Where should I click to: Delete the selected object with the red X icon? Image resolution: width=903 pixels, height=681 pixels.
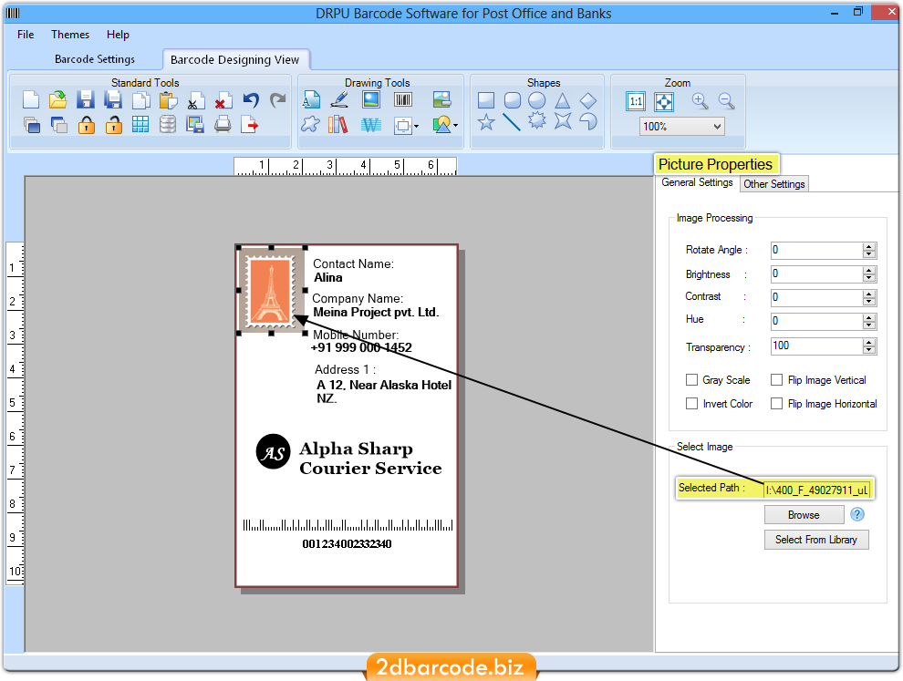[223, 100]
